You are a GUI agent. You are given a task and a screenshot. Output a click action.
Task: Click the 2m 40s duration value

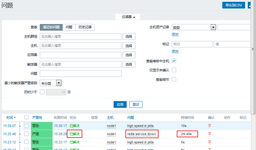coord(186,134)
